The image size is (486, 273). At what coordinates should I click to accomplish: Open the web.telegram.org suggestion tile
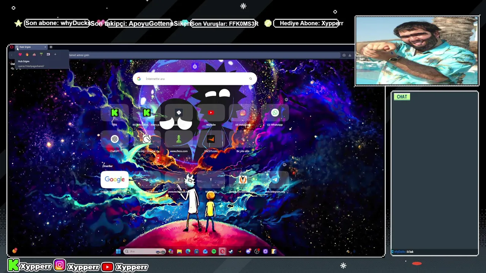275,179
